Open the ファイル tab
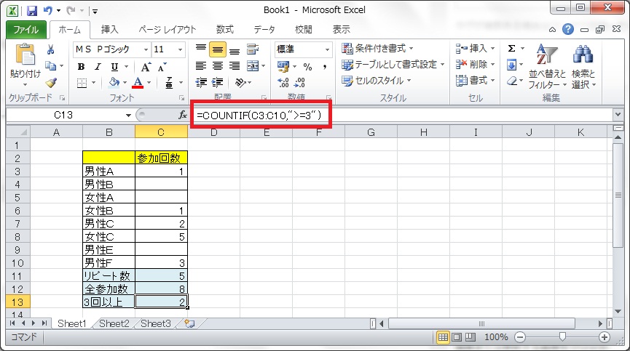630x351 pixels. (x=25, y=30)
